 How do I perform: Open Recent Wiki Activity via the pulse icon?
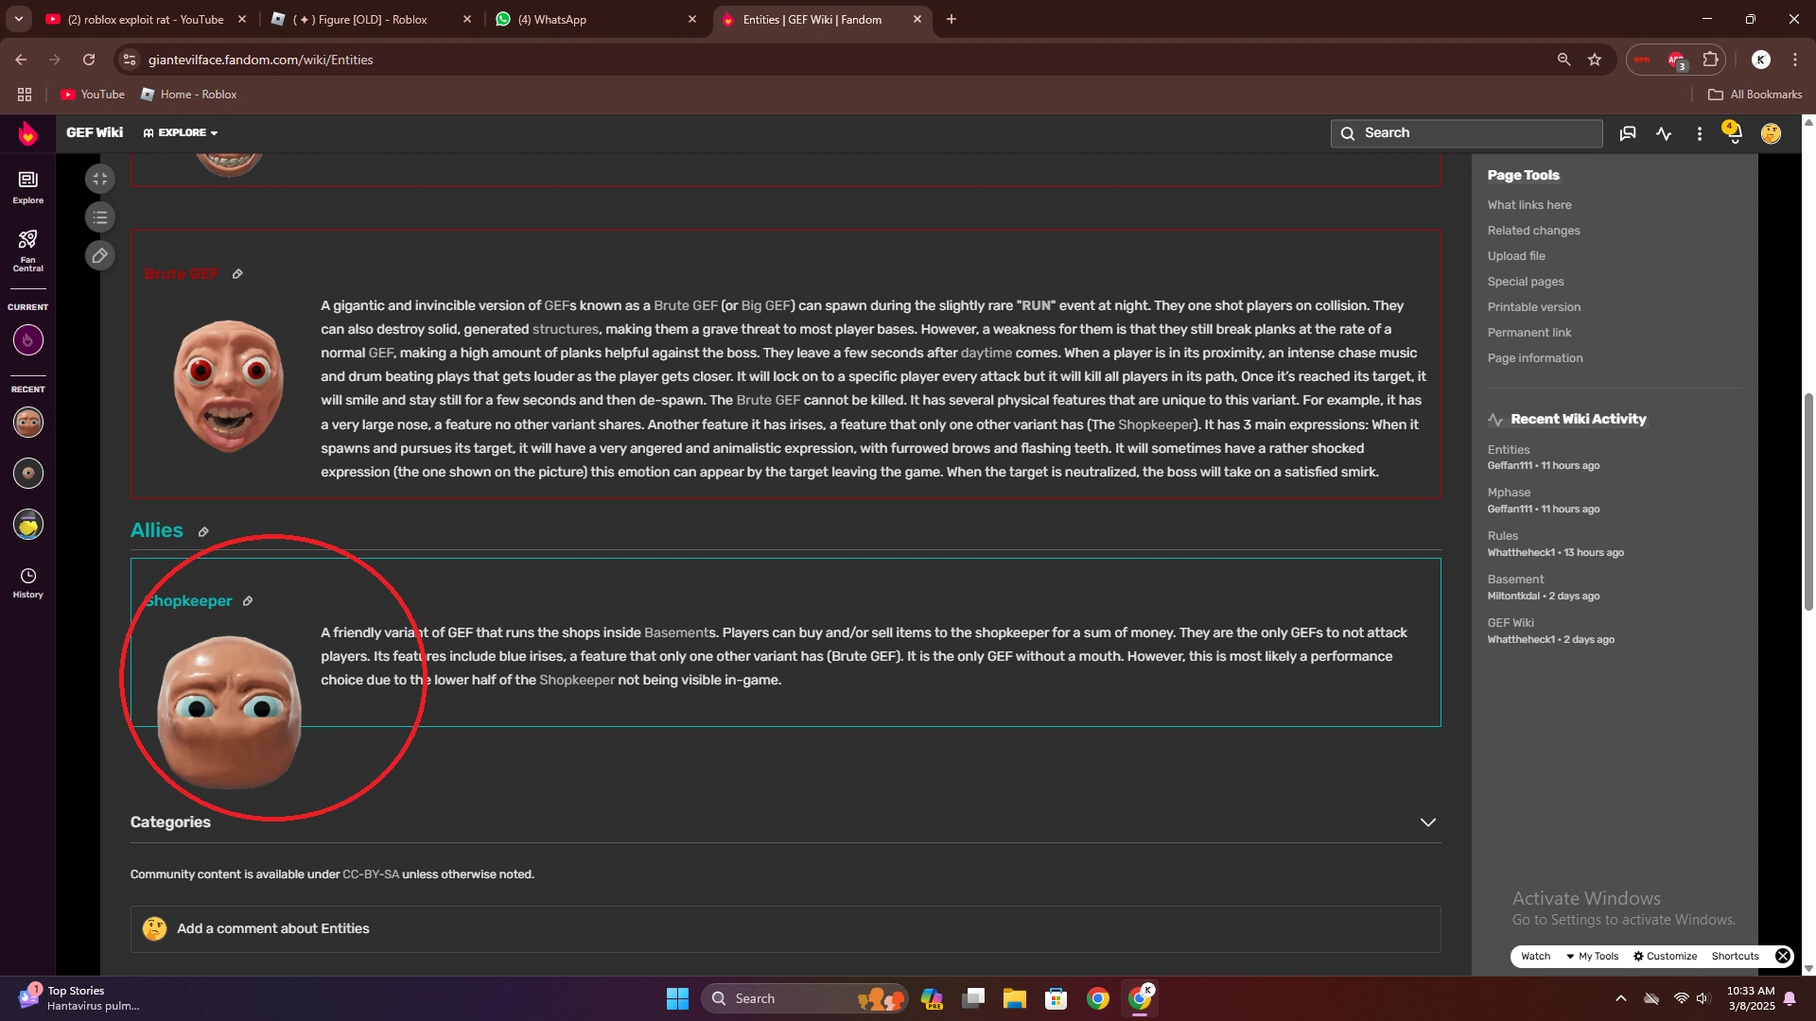pos(1664,133)
